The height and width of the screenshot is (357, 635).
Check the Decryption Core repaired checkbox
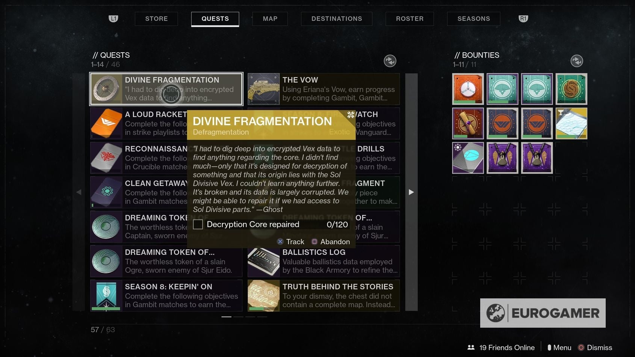[198, 224]
